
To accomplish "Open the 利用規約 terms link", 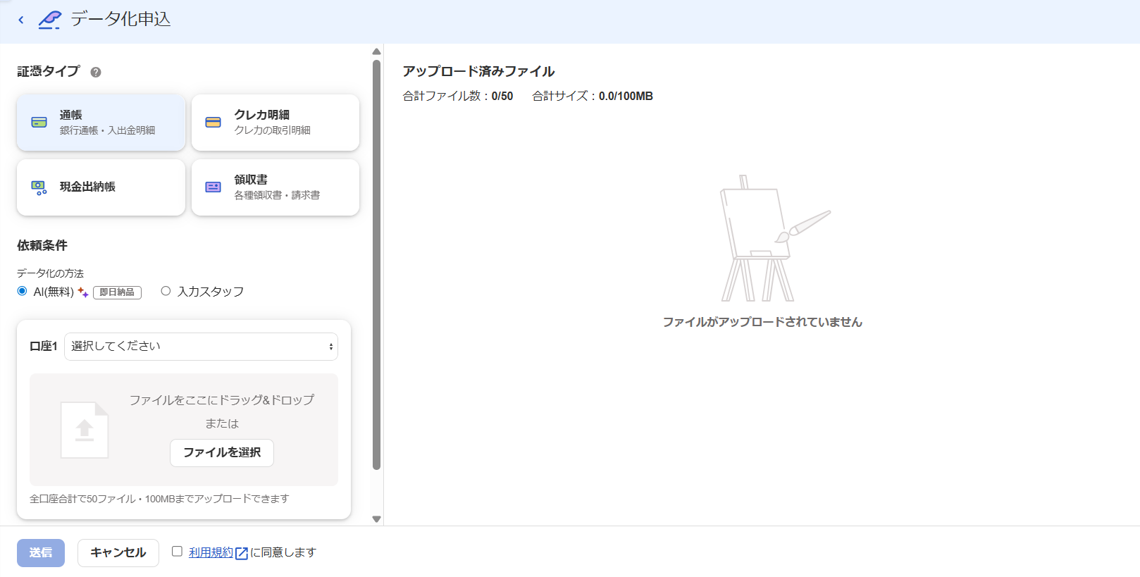I will click(x=211, y=553).
